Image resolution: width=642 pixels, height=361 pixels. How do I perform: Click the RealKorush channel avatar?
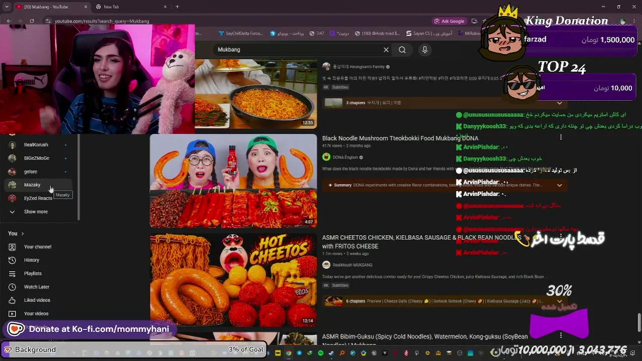click(13, 145)
